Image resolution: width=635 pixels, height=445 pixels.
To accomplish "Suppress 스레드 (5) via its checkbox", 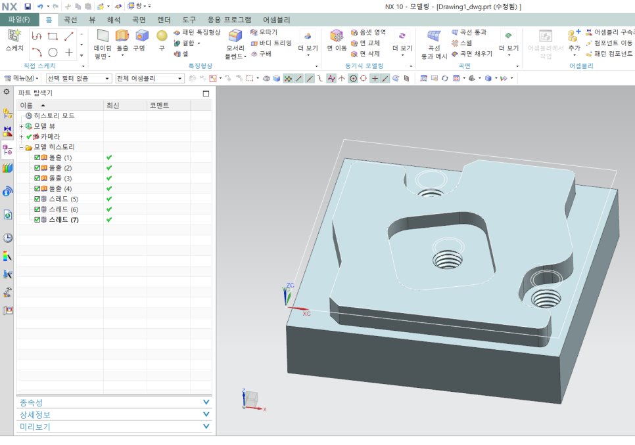I will pyautogui.click(x=37, y=199).
